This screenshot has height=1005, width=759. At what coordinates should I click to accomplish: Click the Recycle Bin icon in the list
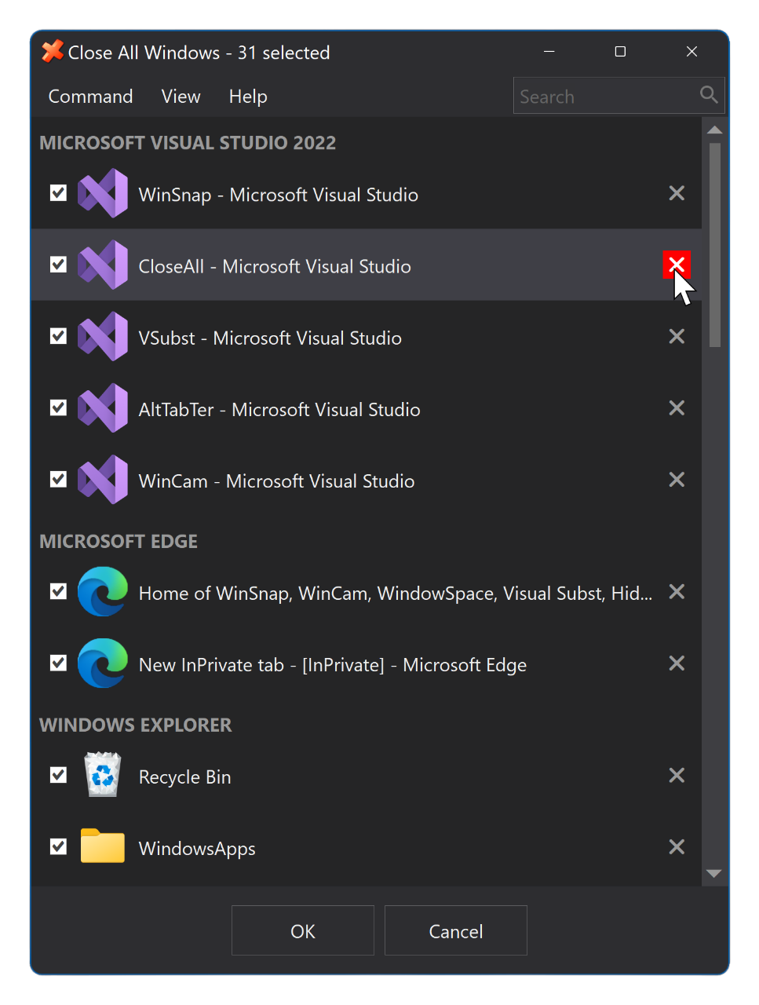pyautogui.click(x=103, y=775)
